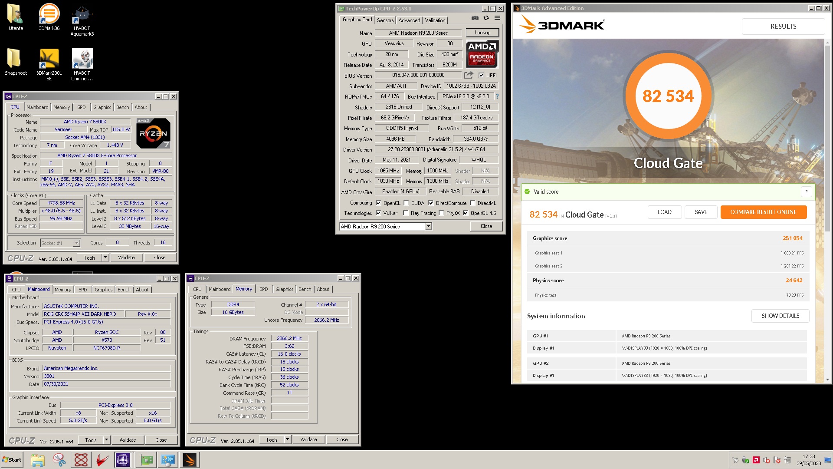Open the Snapshoot folder on desktop
The image size is (833, 469).
point(16,62)
